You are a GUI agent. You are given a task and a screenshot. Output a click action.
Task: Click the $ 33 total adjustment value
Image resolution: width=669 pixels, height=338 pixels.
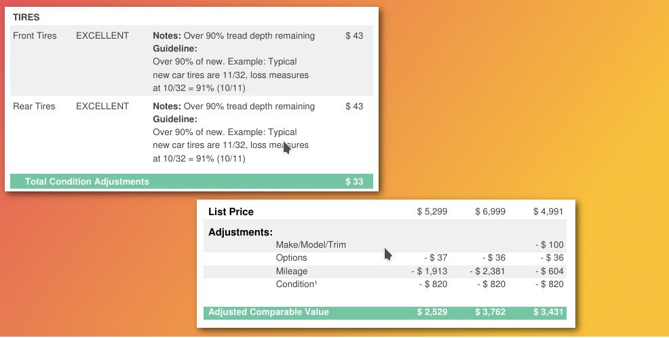354,182
